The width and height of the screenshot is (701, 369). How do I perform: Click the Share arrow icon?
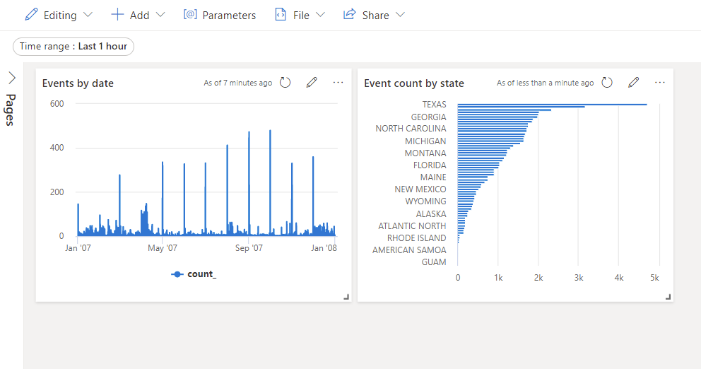[349, 14]
